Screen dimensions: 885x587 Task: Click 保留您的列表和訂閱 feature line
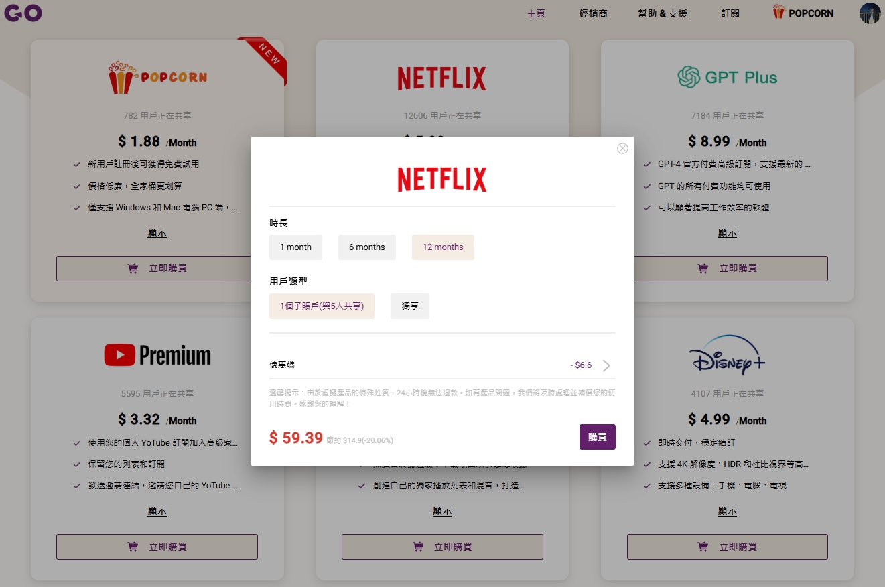127,464
